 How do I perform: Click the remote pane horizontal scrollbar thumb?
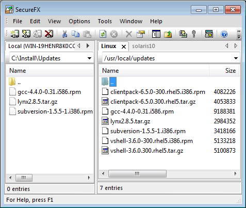pyautogui.click(x=137, y=173)
